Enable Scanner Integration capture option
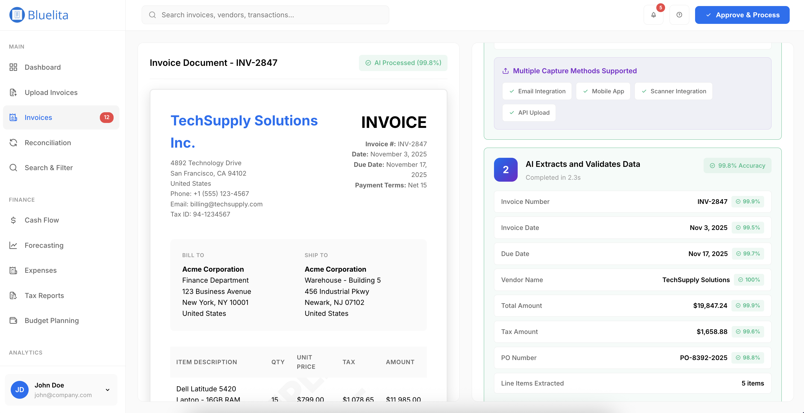804x413 pixels. pyautogui.click(x=673, y=91)
